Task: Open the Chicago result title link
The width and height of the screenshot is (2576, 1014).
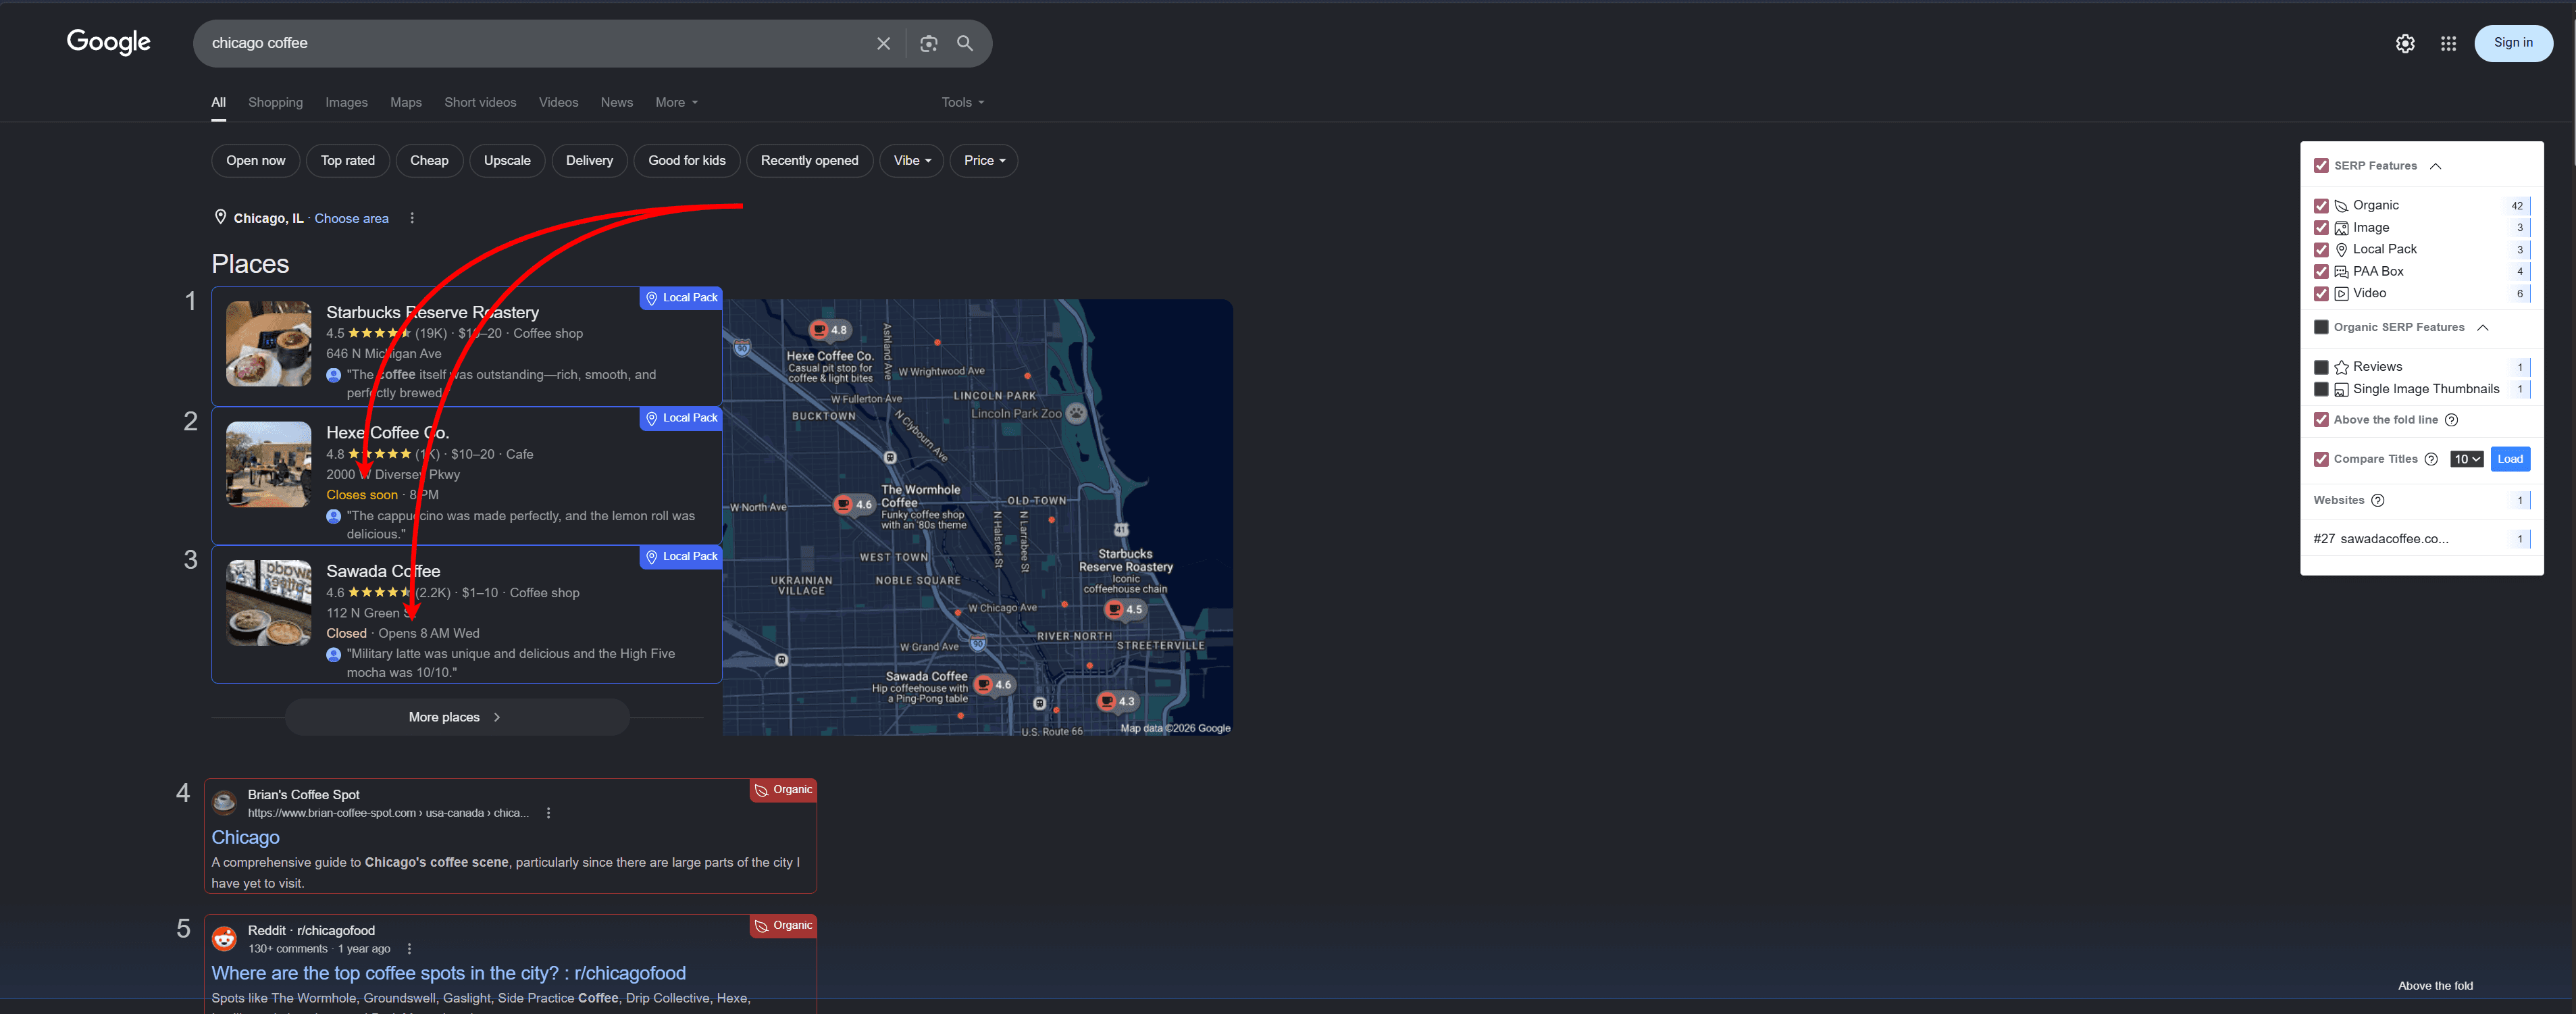Action: click(x=246, y=837)
